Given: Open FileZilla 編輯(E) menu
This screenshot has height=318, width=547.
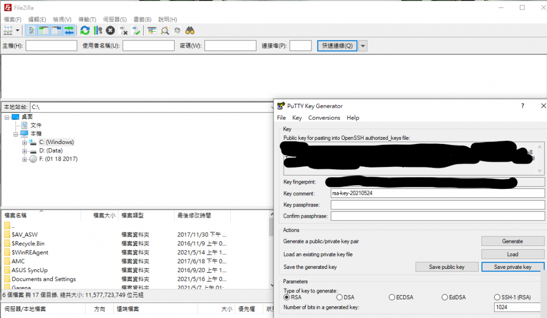Looking at the screenshot, I should pos(37,20).
